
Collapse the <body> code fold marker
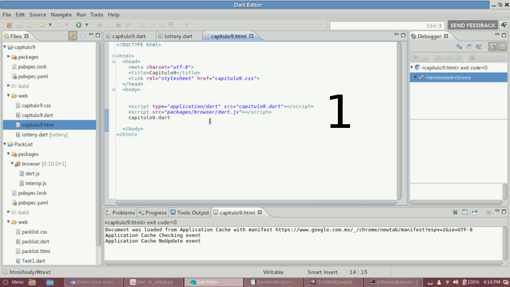[114, 89]
